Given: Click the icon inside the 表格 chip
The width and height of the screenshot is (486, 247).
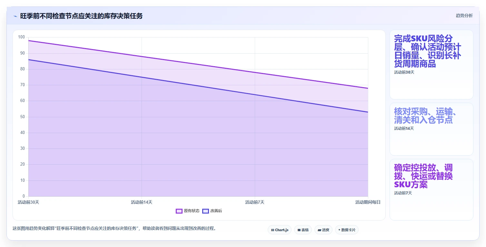Looking at the screenshot, I should tap(299, 230).
